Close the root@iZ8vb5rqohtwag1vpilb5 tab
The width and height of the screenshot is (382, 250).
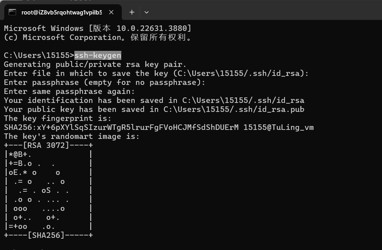pyautogui.click(x=111, y=12)
